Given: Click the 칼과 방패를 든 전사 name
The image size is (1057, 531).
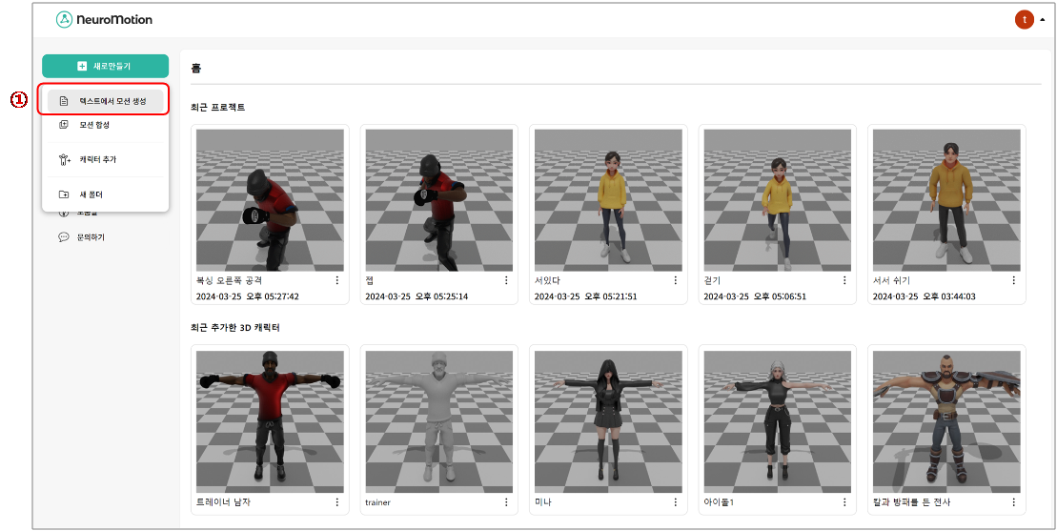Looking at the screenshot, I should click(911, 502).
